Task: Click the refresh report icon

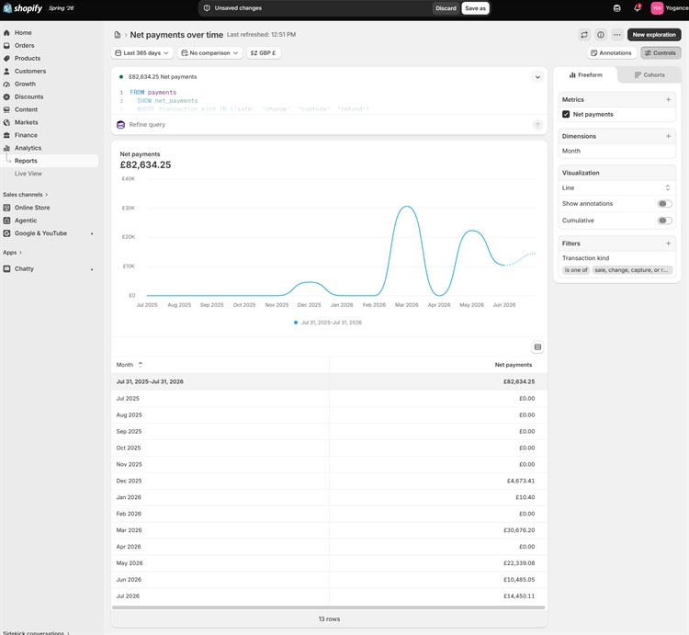Action: pos(584,35)
